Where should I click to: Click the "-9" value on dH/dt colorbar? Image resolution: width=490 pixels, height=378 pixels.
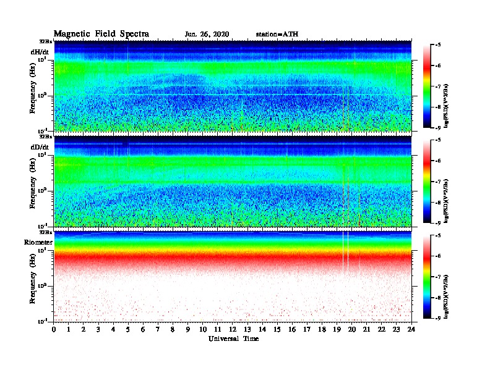click(437, 128)
